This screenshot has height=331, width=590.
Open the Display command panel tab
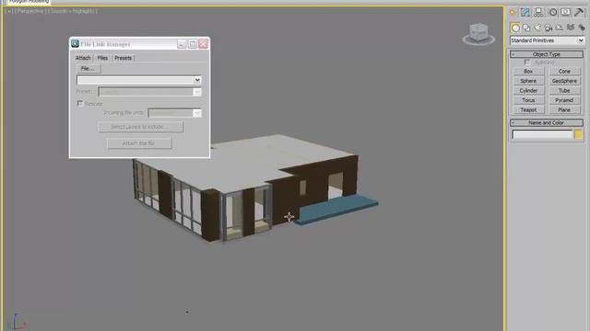point(565,12)
